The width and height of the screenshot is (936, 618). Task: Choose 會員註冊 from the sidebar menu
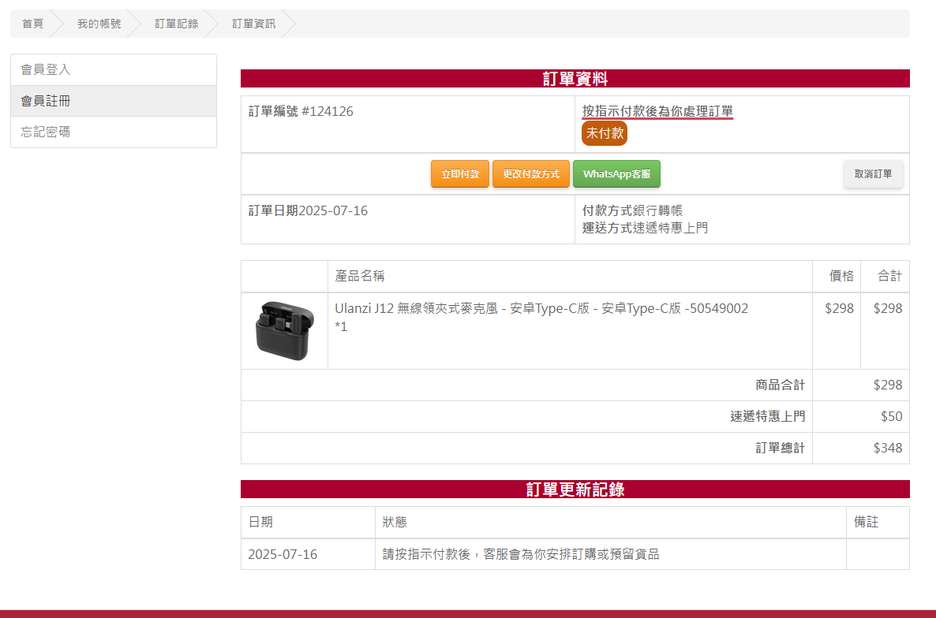point(46,101)
